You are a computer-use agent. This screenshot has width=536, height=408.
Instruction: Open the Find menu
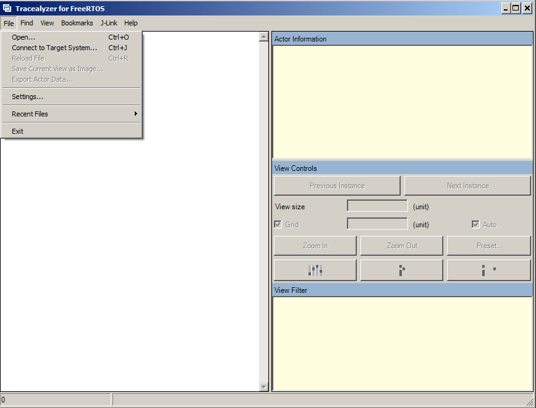pyautogui.click(x=27, y=23)
